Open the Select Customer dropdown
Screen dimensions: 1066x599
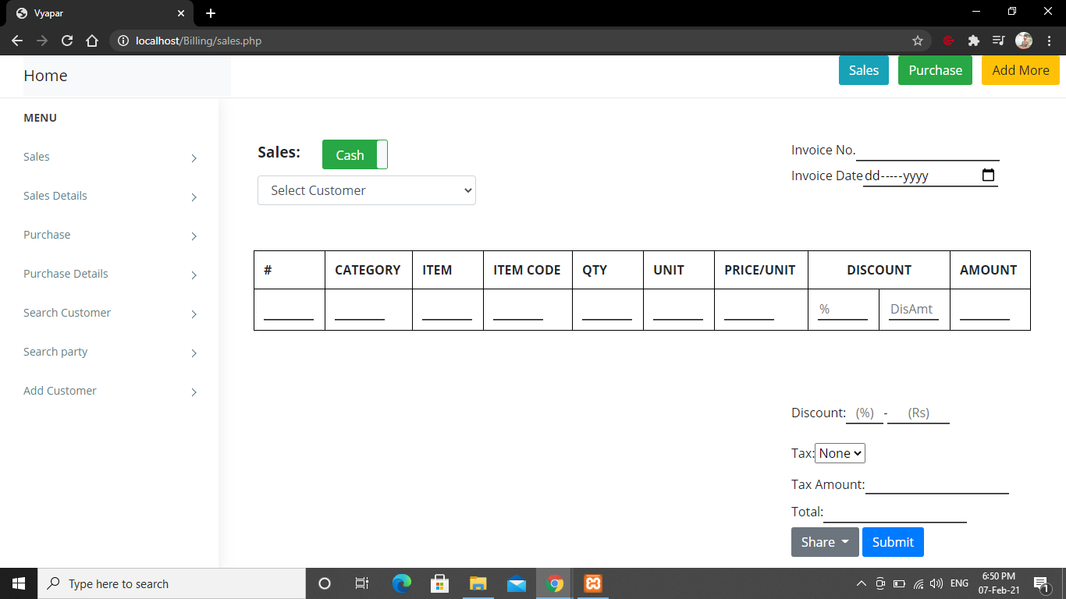pos(367,190)
